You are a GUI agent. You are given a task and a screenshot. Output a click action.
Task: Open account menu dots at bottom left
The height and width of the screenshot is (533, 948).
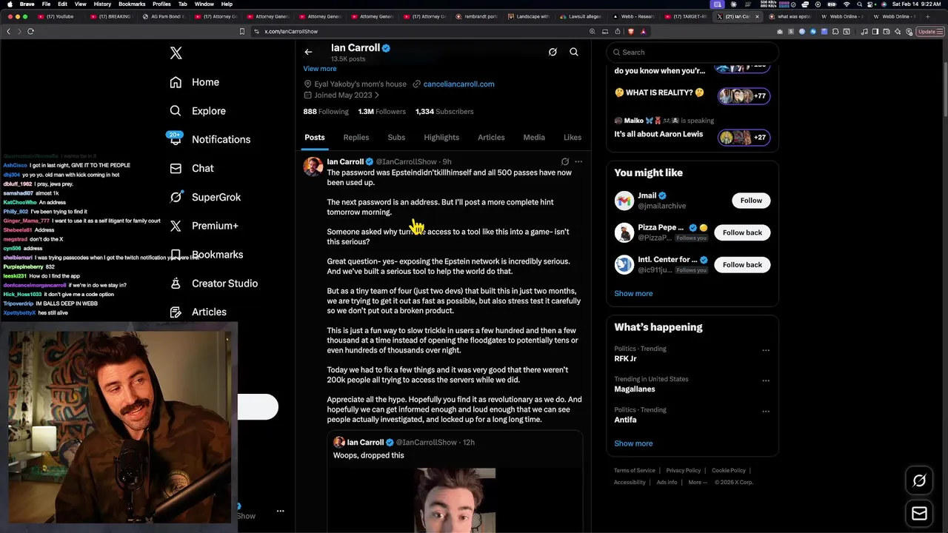pyautogui.click(x=280, y=511)
